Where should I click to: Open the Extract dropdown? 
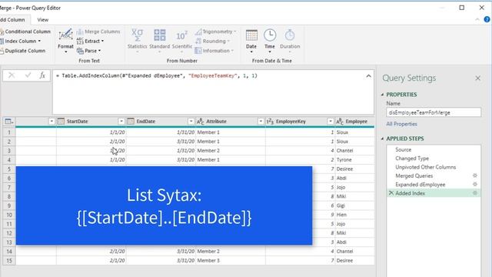pos(90,41)
